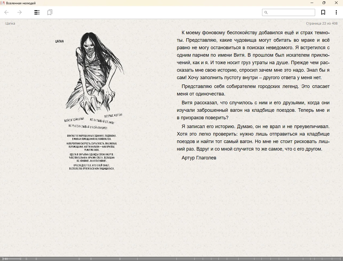The height and width of the screenshot is (261, 343).
Task: Click the magnifier icon in search box
Action: 266,12
